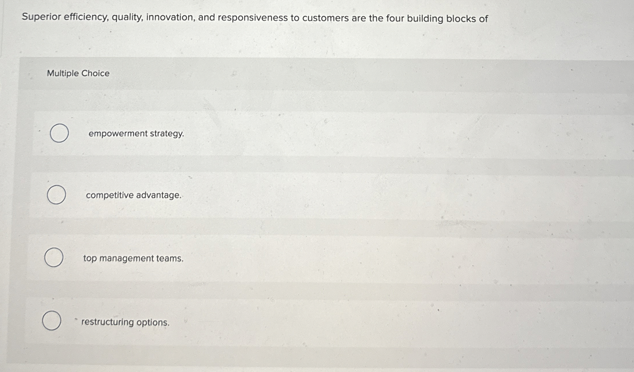Viewport: 634px width, 372px height.
Task: Click the restructuring options answer text
Action: click(125, 322)
